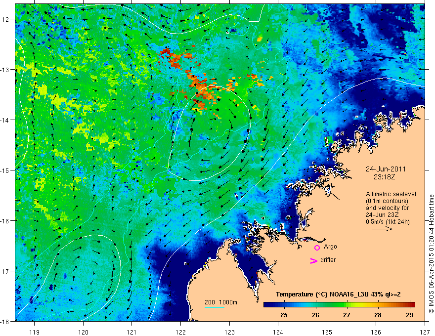Click the color bar value '25'
The width and height of the screenshot is (435, 336).
click(284, 315)
